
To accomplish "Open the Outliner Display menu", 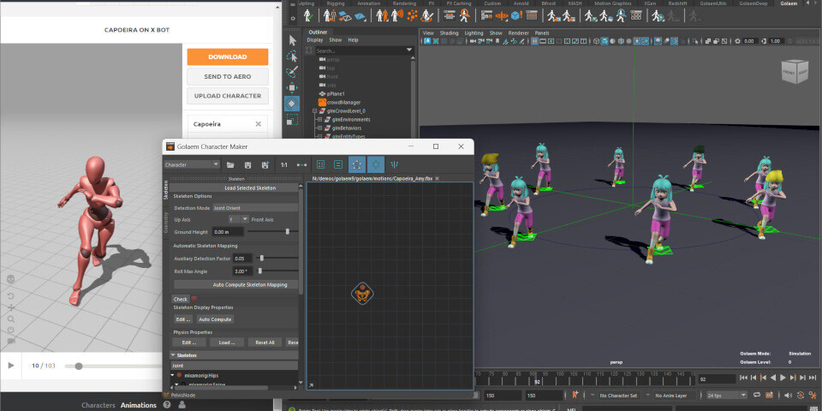I will [x=315, y=40].
